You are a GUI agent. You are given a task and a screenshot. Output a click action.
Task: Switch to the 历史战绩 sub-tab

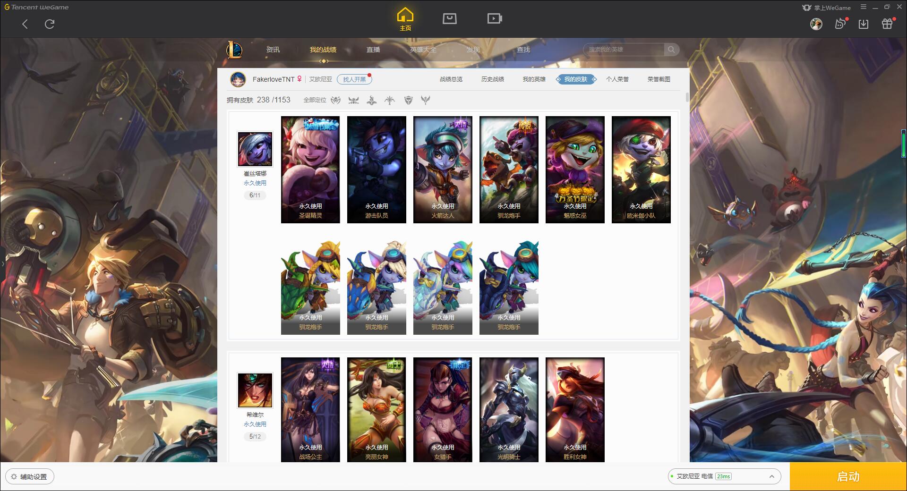click(493, 79)
